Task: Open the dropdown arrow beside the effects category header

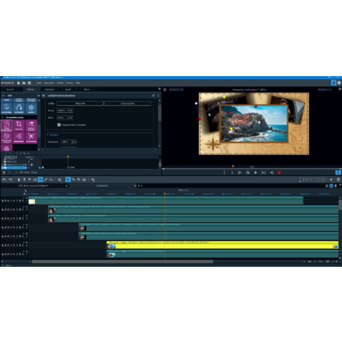Action: pyautogui.click(x=38, y=96)
